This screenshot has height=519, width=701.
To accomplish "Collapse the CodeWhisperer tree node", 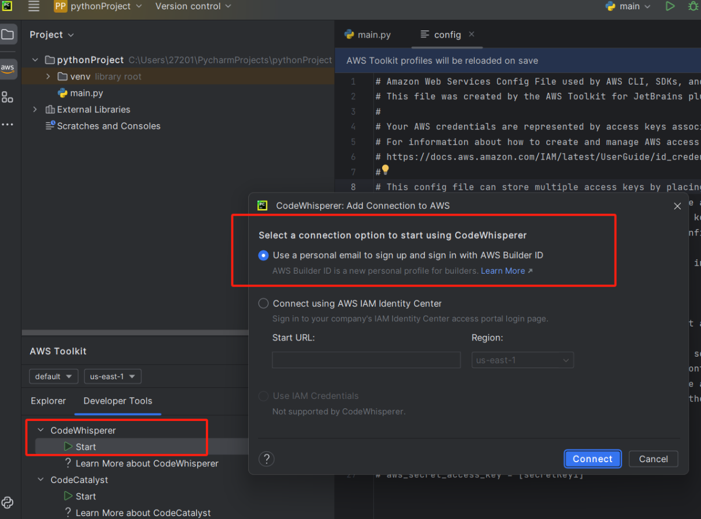I will pos(41,430).
